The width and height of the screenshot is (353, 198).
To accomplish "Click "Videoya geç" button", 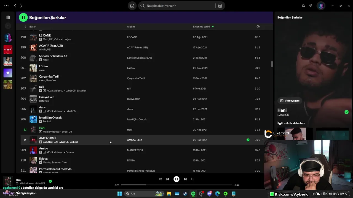I will (x=290, y=101).
